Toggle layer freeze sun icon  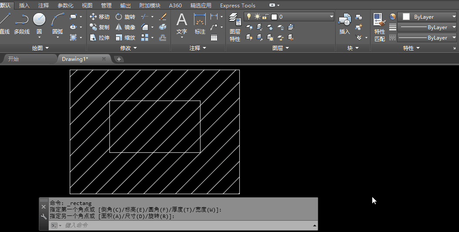(257, 17)
